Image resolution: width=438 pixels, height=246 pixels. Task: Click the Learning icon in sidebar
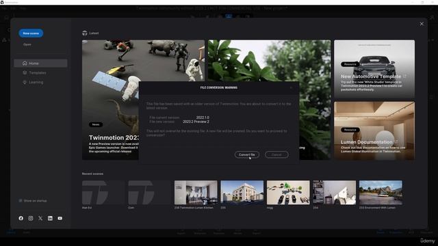point(25,82)
